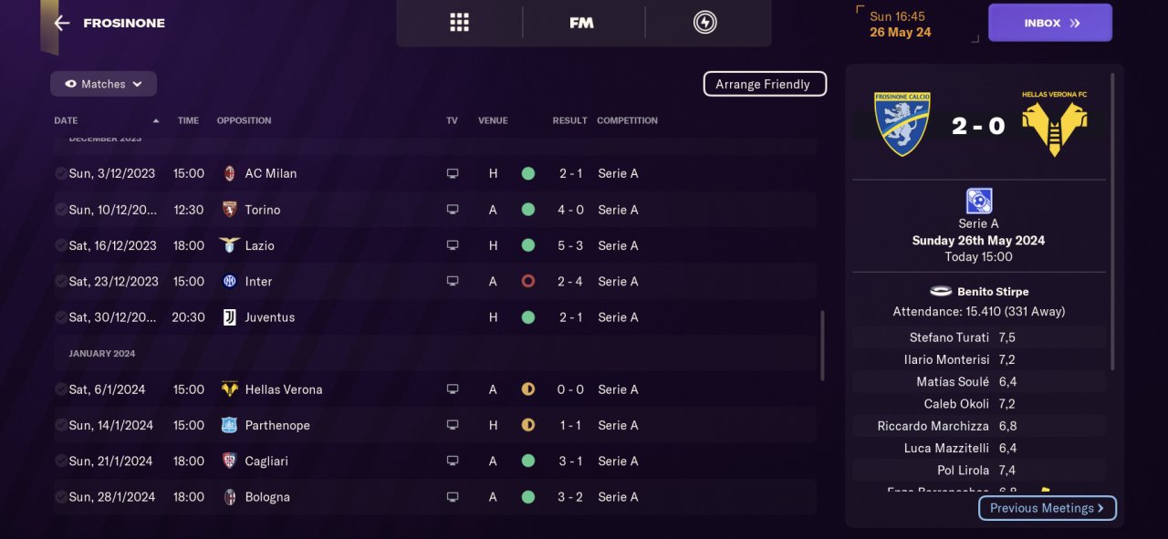Click the back arrow next to Frosinone
Image resolution: width=1168 pixels, height=539 pixels.
point(62,23)
